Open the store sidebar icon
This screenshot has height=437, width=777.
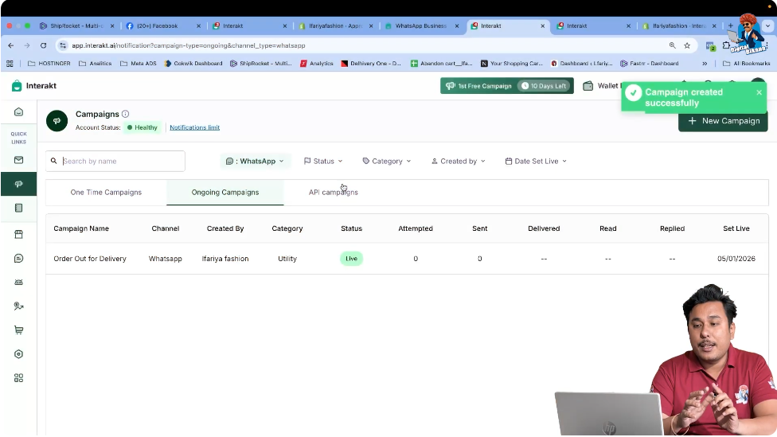tap(18, 234)
